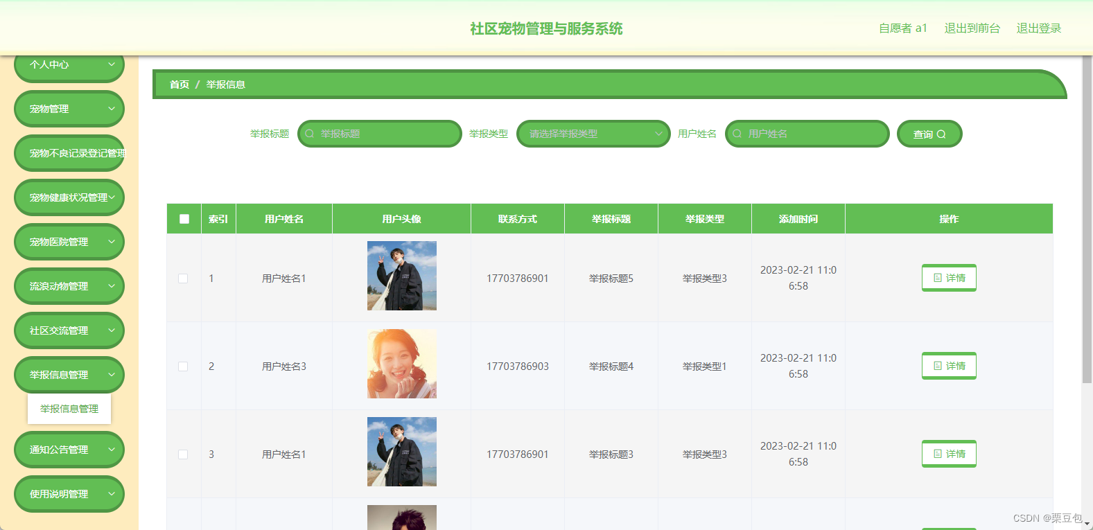Click the document icon in 举报标题5 详情 button
1093x530 pixels.
[x=938, y=278]
